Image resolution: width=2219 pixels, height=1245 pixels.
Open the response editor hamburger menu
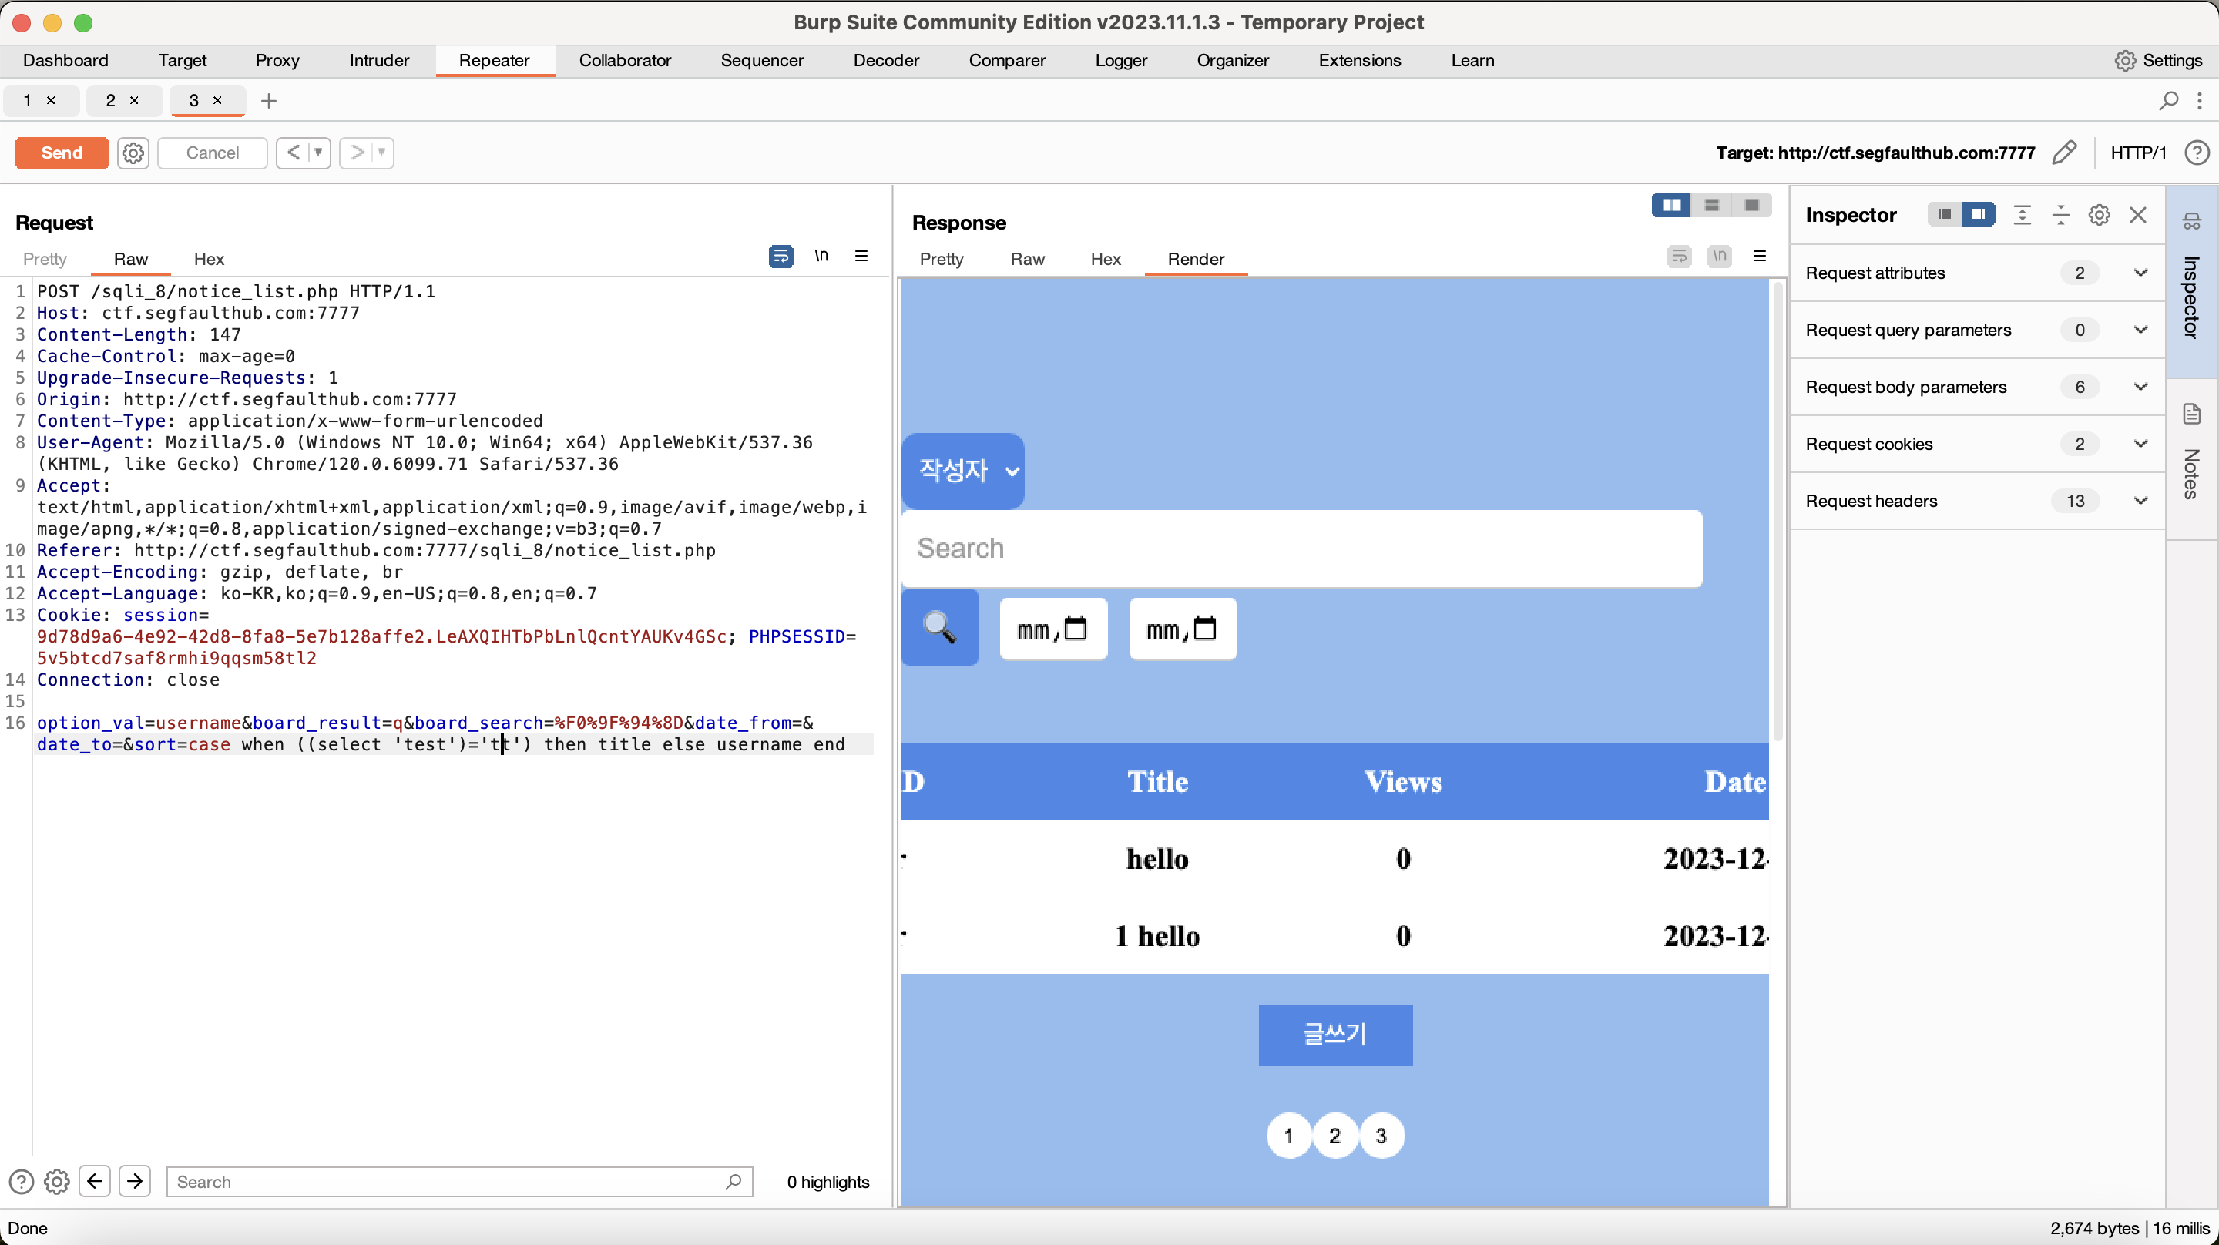pos(1759,256)
